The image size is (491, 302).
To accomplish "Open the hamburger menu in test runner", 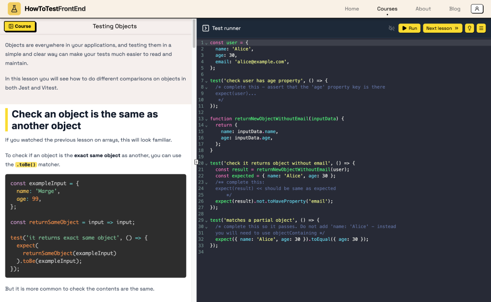I will pos(481,28).
